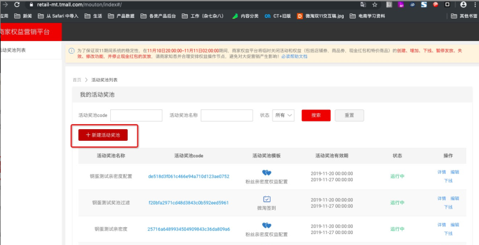Open the 状态 dropdown showing 所有
Viewport: 479px width, 245px height.
coord(283,116)
